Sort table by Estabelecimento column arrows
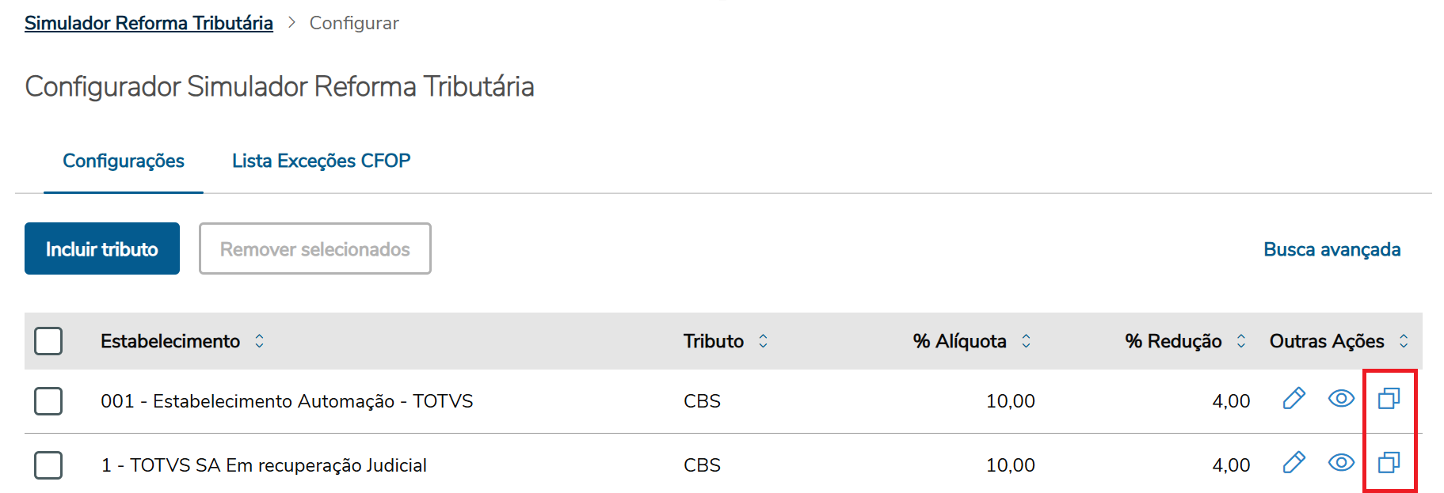This screenshot has height=493, width=1444. [x=259, y=341]
